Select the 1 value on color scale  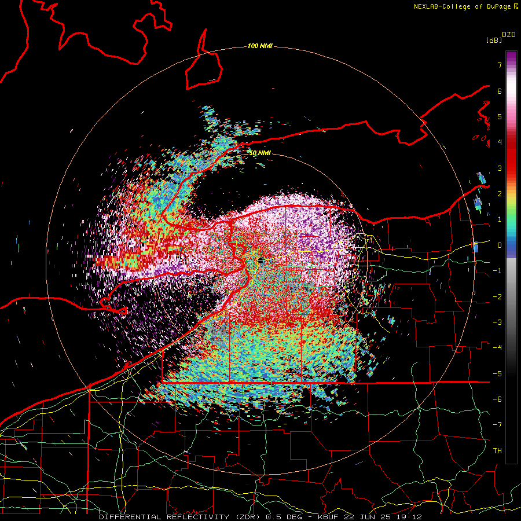[500, 219]
